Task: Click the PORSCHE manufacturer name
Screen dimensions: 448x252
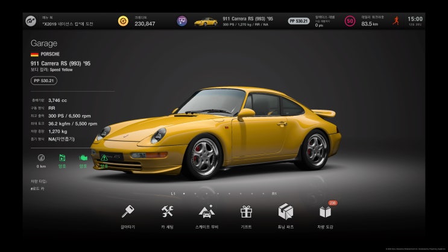Action: pos(50,54)
